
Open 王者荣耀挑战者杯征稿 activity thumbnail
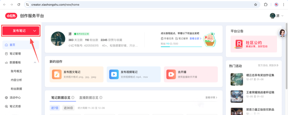(x=237, y=96)
